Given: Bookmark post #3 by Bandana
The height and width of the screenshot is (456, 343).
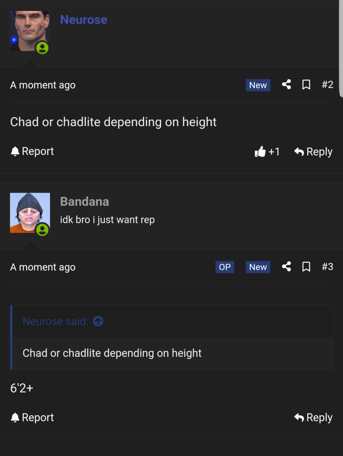Looking at the screenshot, I should point(306,266).
